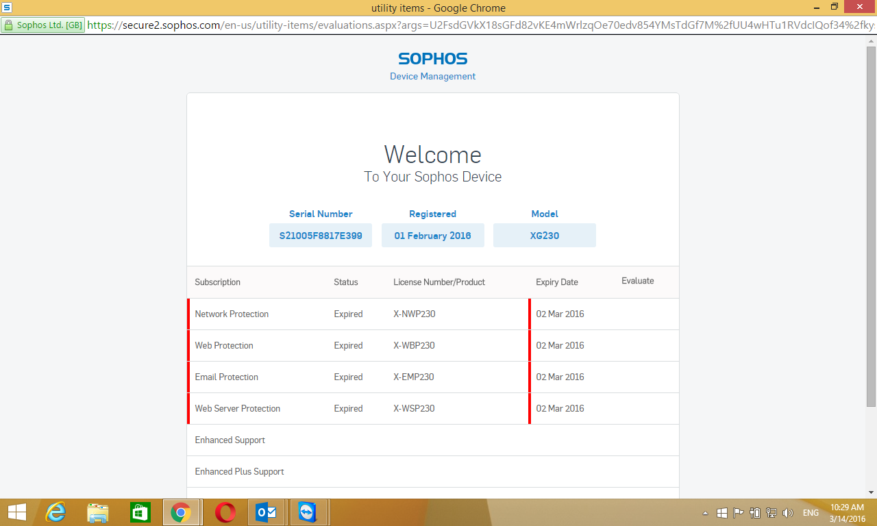Click the License Number/Product column header
Image resolution: width=877 pixels, height=526 pixels.
[x=439, y=282]
